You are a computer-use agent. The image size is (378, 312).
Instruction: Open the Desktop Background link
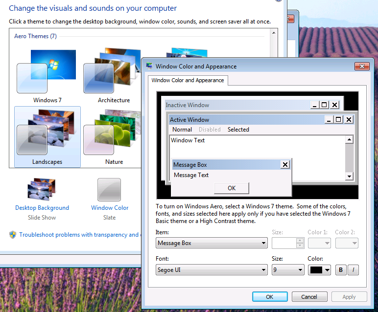click(x=42, y=208)
